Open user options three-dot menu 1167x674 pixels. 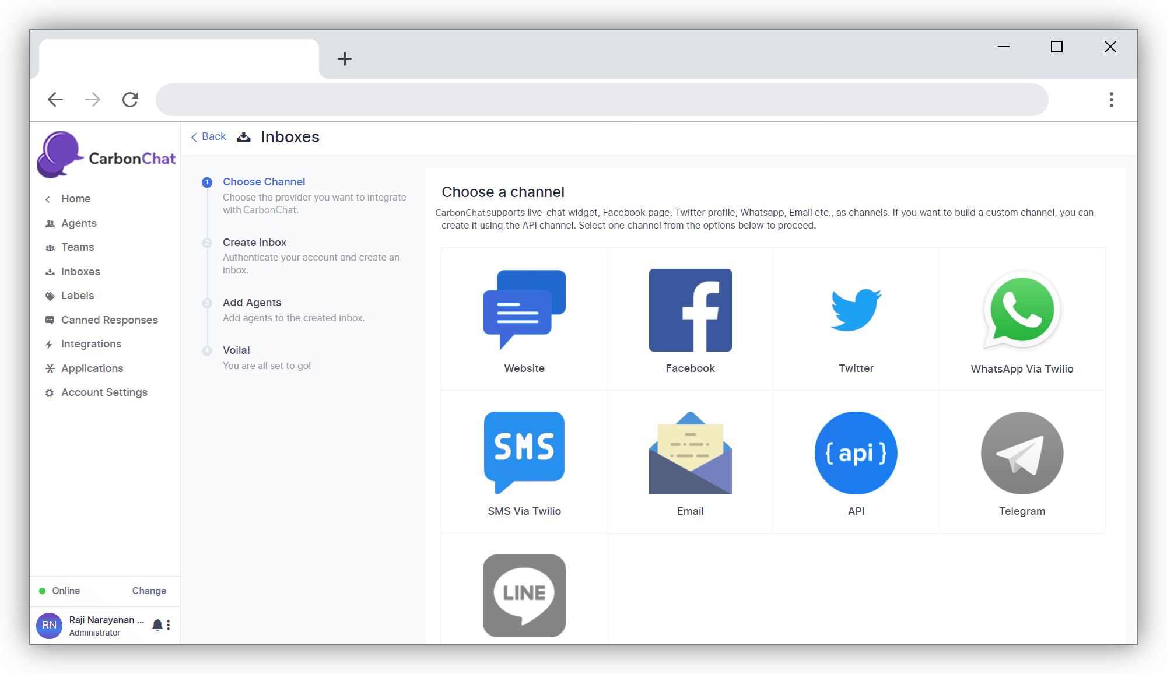[169, 625]
